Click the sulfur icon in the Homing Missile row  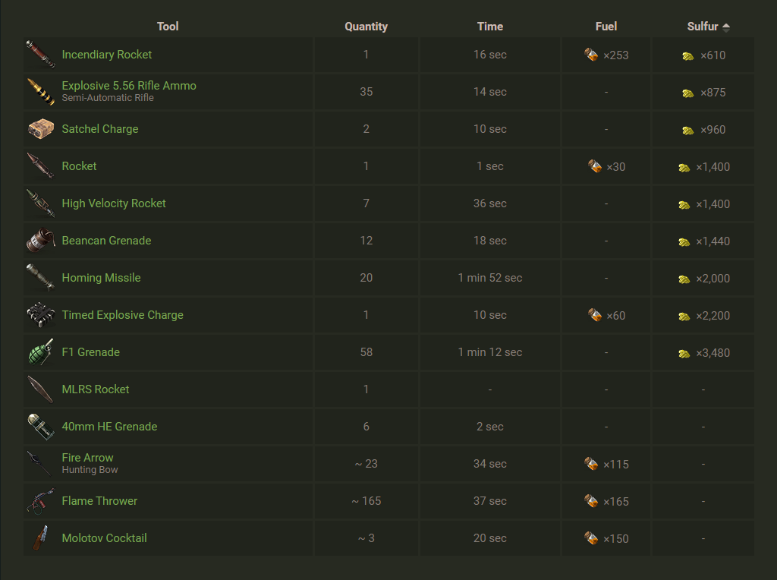click(x=684, y=279)
